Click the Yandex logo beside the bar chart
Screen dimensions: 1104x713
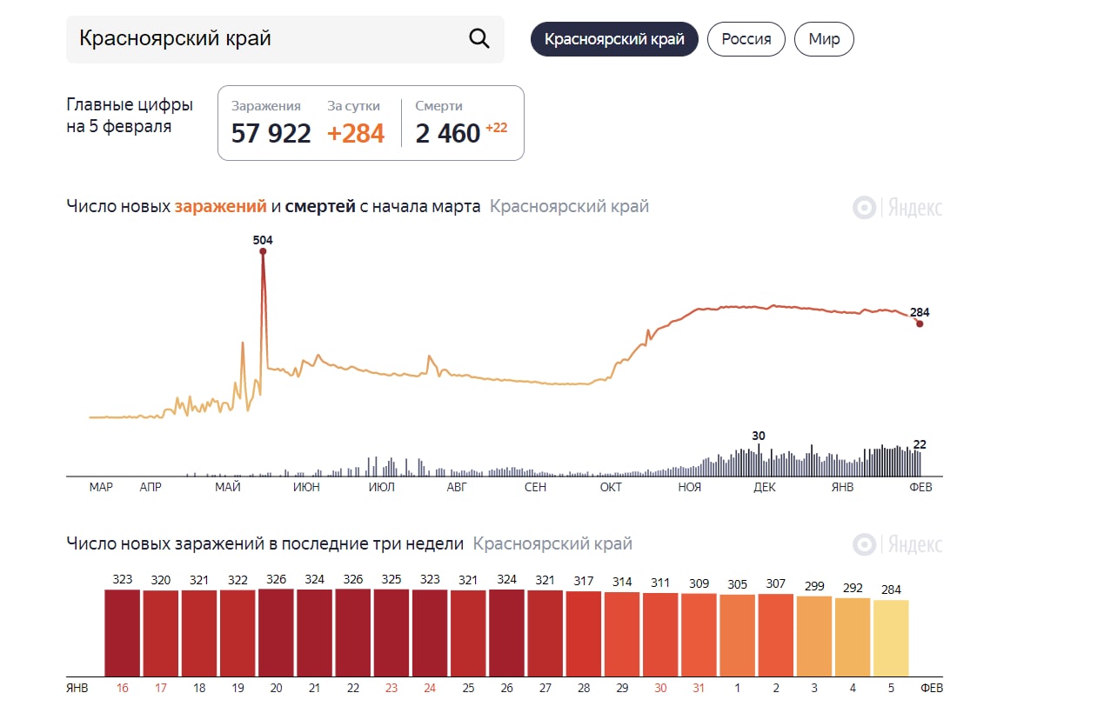tap(898, 544)
